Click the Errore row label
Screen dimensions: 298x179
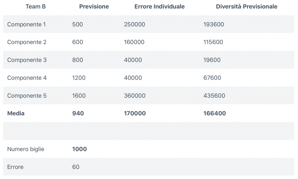click(x=15, y=167)
